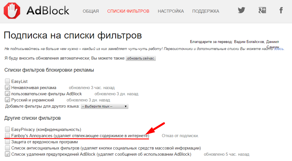The image size is (292, 161).
Task: Click the EasyPrivacy (конфиденциальность) label
Action: (46, 130)
